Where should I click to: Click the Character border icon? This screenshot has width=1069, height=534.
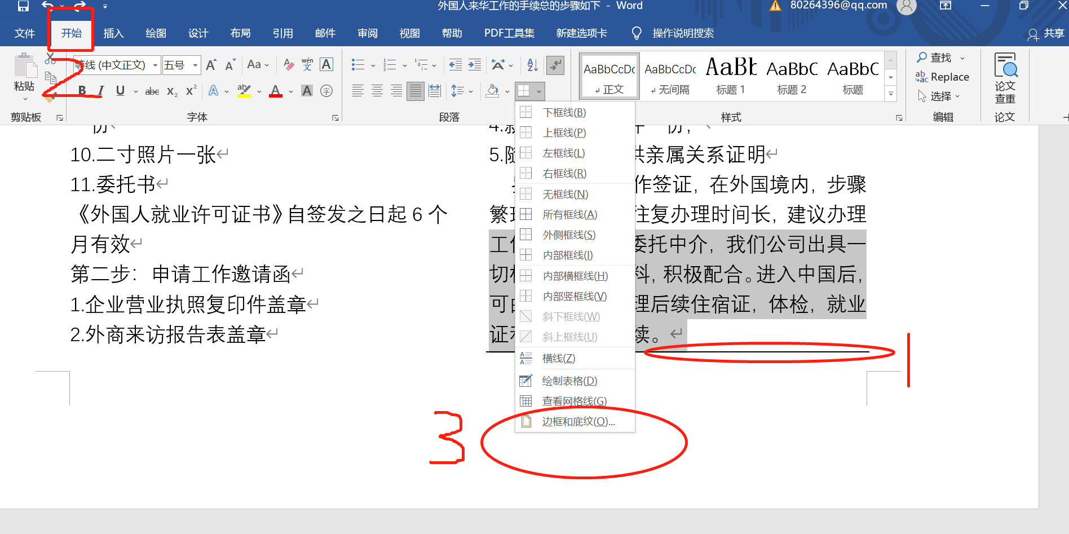pos(326,65)
